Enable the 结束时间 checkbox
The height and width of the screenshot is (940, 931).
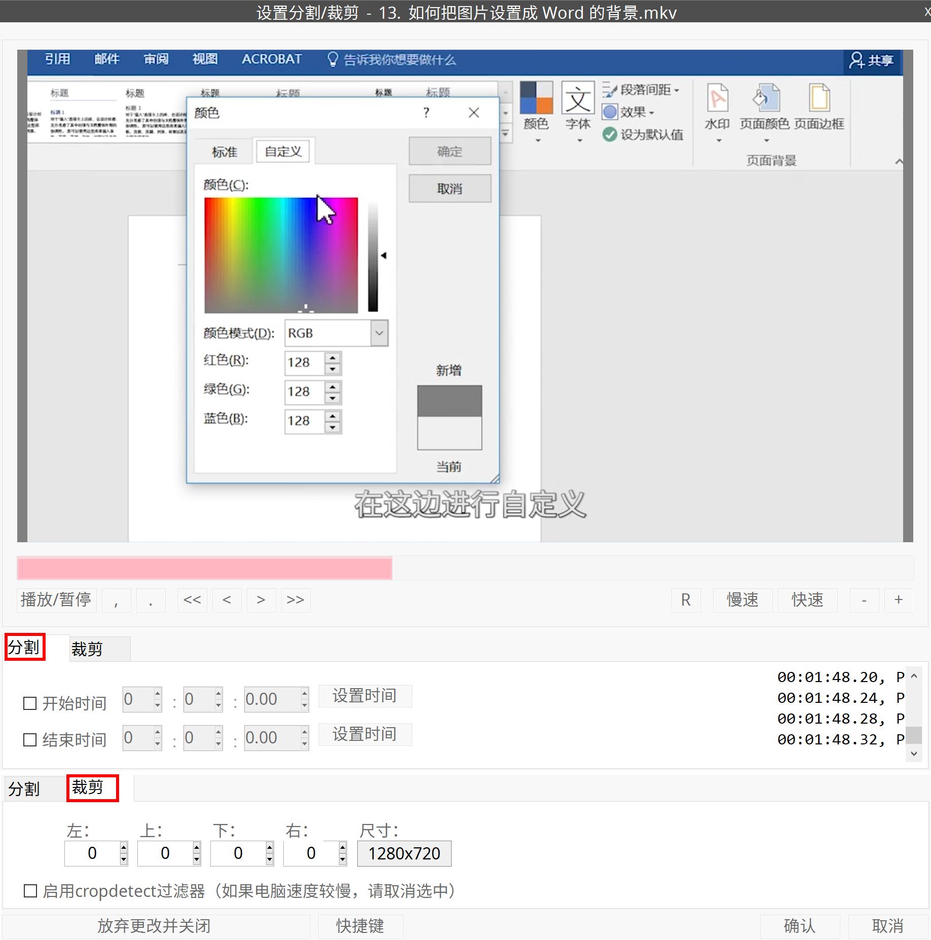[x=30, y=740]
